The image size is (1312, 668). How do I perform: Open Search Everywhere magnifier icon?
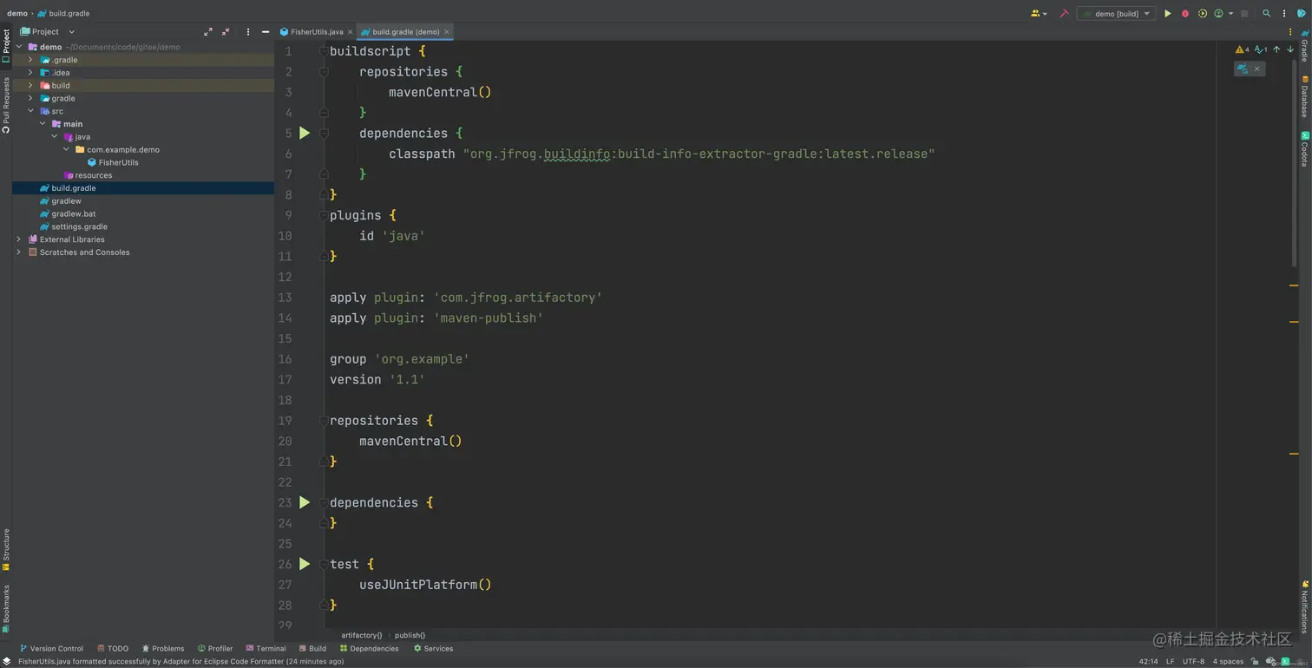pos(1266,14)
